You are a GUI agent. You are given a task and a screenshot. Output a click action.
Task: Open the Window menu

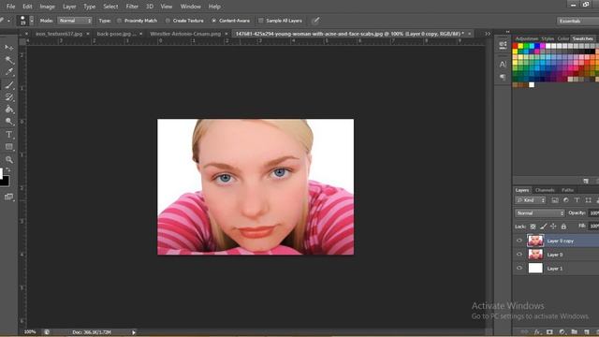pos(191,7)
